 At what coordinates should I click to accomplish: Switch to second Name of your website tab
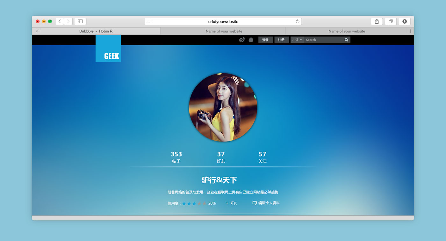(x=223, y=31)
